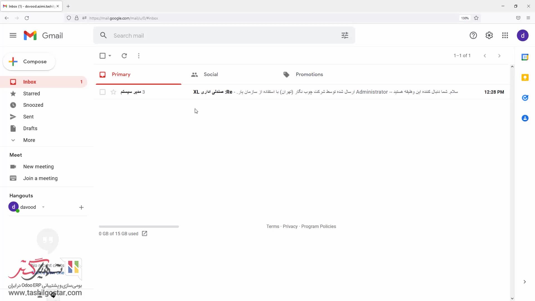This screenshot has width=535, height=301.
Task: Click the Support help icon
Action: coord(473,35)
